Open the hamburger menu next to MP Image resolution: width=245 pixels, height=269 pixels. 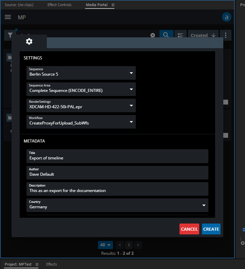click(x=8, y=17)
